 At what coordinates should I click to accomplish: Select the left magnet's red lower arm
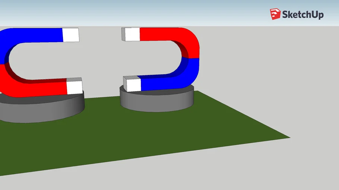37,88
